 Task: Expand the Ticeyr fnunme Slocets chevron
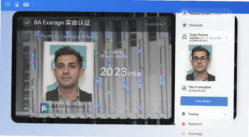point(227,38)
